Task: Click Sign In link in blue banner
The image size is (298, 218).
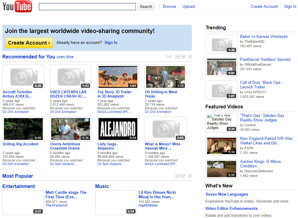Action: coord(111,42)
